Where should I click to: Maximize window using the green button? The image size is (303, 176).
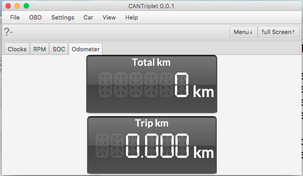tap(26, 6)
